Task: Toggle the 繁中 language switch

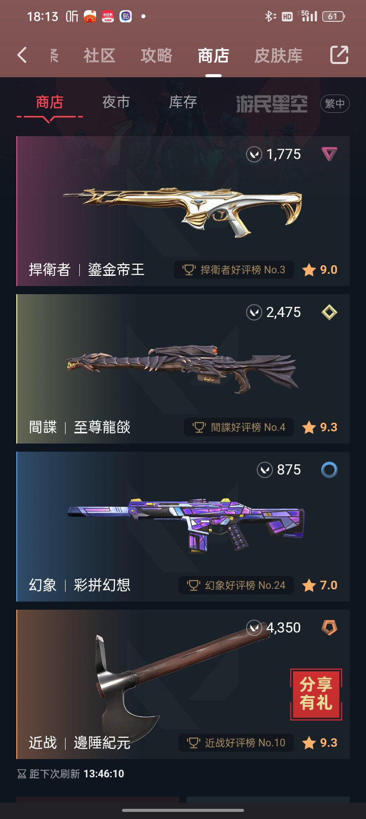Action: [335, 104]
